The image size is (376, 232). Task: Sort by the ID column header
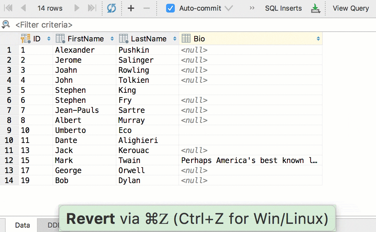click(36, 39)
